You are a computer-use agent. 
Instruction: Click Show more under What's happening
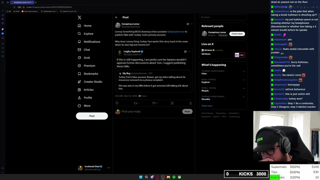point(207,106)
